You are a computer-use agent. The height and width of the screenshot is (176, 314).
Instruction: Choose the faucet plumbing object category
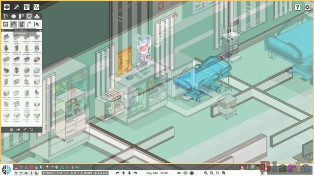click(29, 24)
